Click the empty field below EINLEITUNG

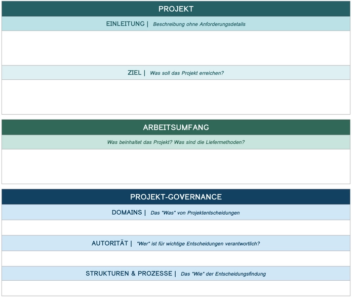(176, 48)
